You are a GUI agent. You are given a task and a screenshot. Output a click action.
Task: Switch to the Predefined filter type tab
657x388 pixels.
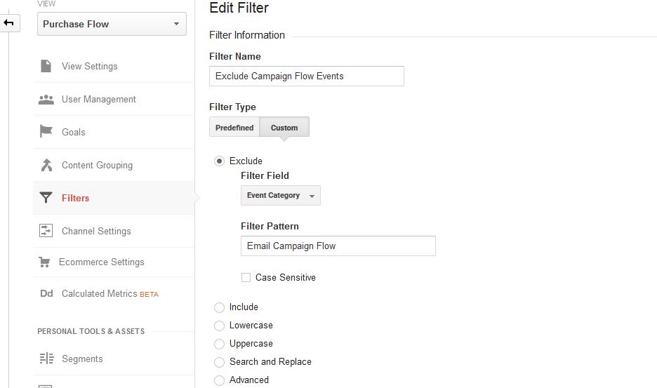tap(234, 128)
